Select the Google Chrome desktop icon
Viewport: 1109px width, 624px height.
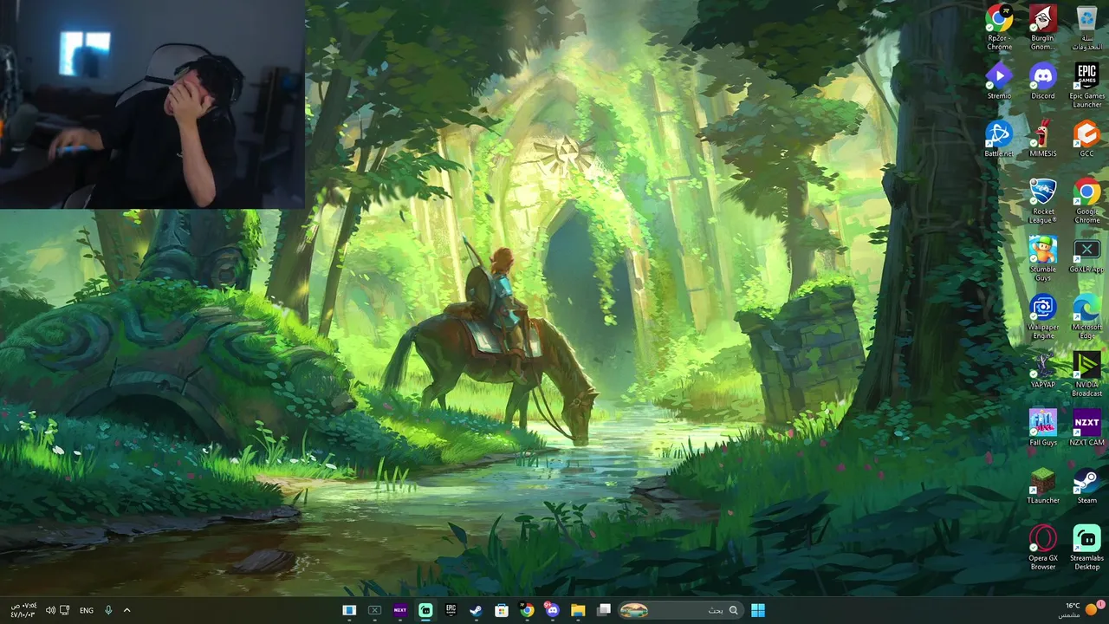(x=1087, y=200)
